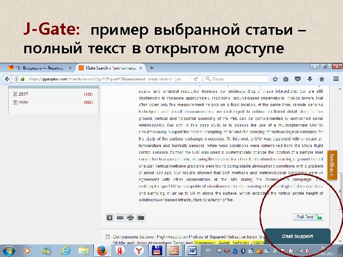Uncheck the 2016 year filter
Screen dimensions: 343x257
pos(15,102)
